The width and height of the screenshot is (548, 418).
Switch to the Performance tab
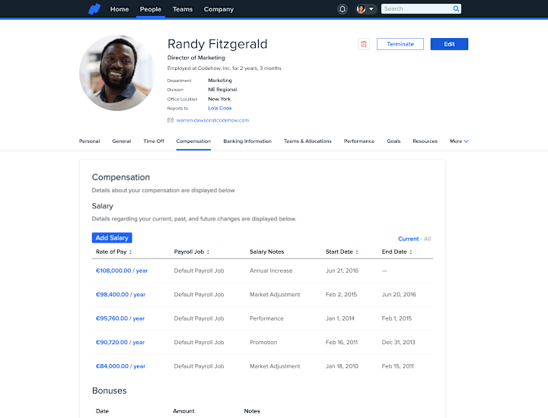click(359, 141)
